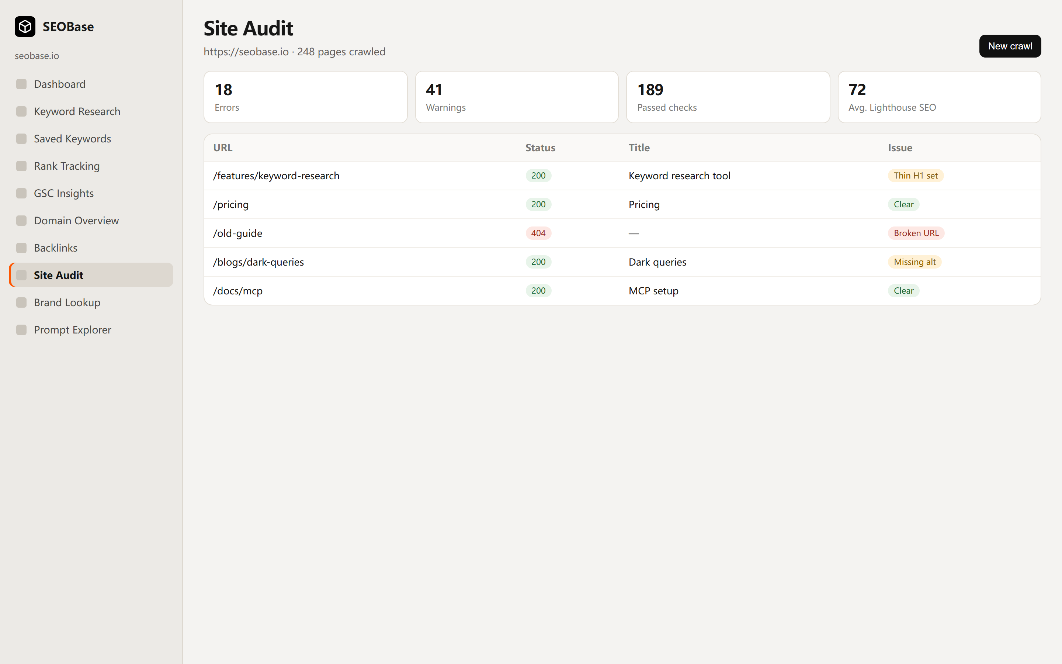Select the Site Audit menu item
This screenshot has height=664, width=1062.
pos(91,275)
